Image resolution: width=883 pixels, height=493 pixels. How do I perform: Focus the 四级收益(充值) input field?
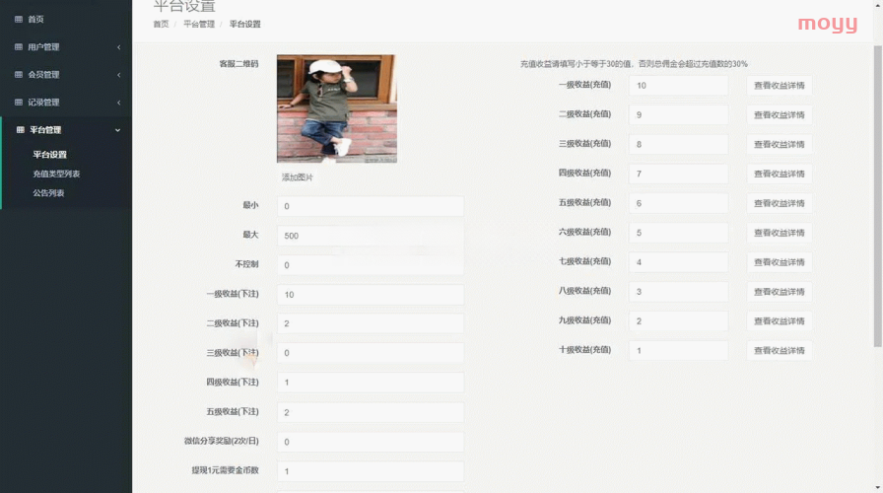pyautogui.click(x=678, y=174)
